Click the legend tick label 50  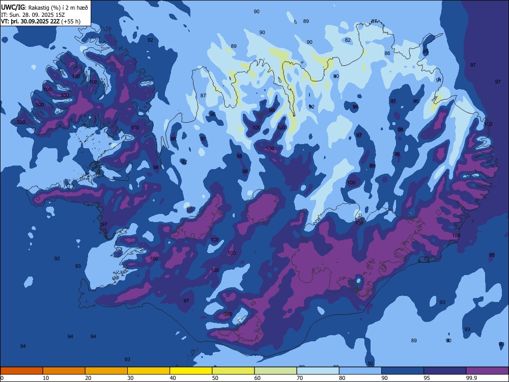tap(215, 378)
